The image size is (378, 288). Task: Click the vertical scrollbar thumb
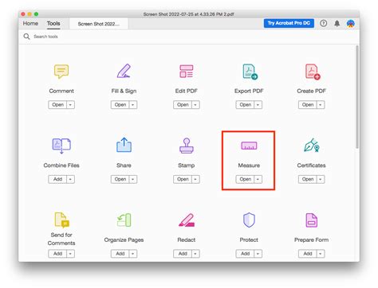coord(357,97)
